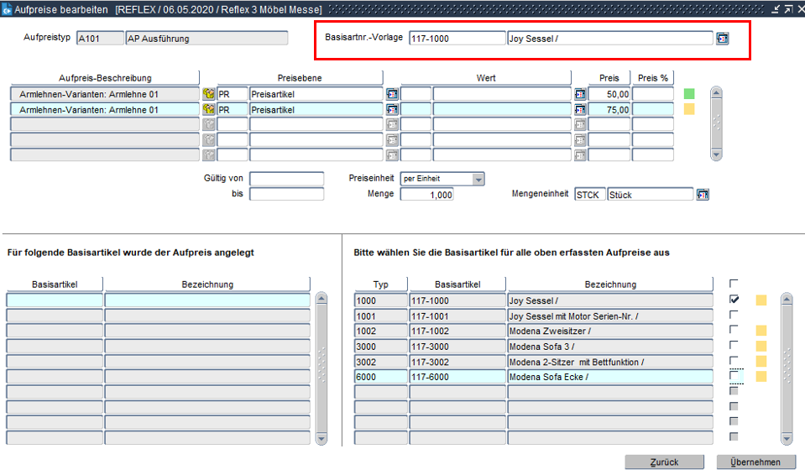Select the Menge quantity field
This screenshot has width=805, height=475.
(x=426, y=195)
